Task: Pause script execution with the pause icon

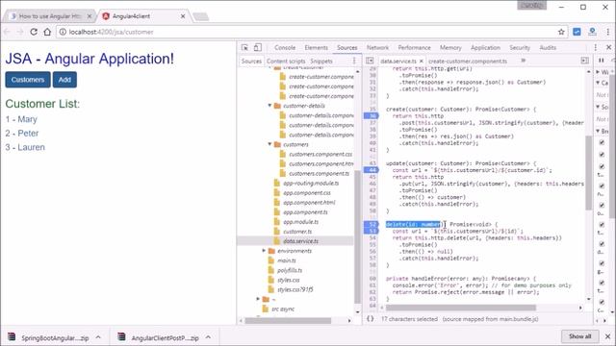Action: point(601,61)
